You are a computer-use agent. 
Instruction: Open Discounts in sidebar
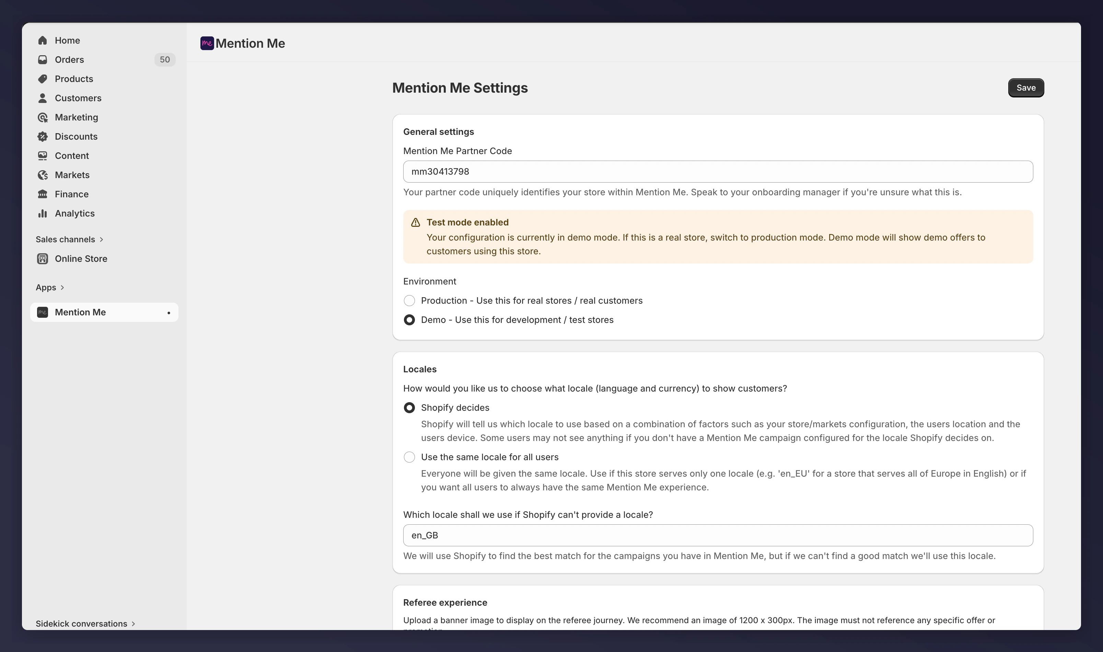click(104, 137)
